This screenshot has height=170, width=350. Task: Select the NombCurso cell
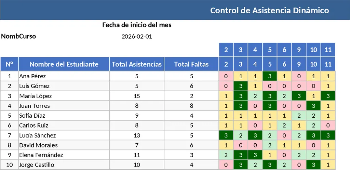pos(18,37)
